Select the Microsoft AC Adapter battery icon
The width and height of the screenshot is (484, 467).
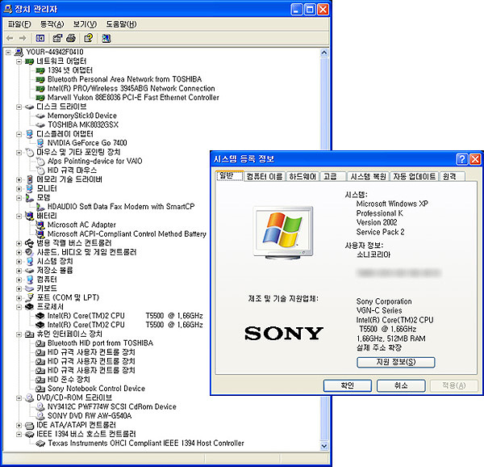40,225
